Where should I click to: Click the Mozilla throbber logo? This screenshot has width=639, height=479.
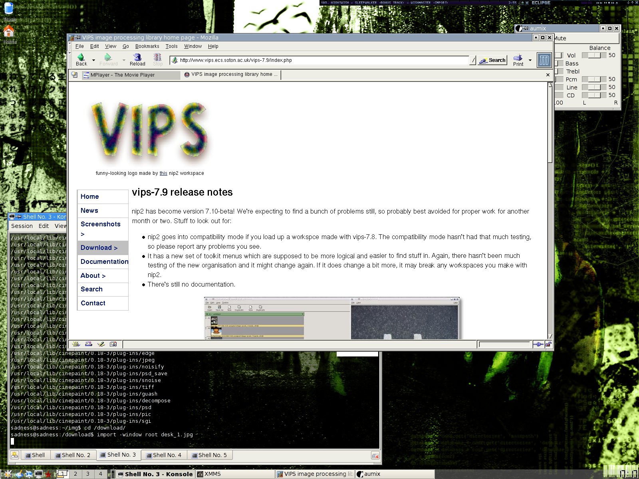point(544,60)
